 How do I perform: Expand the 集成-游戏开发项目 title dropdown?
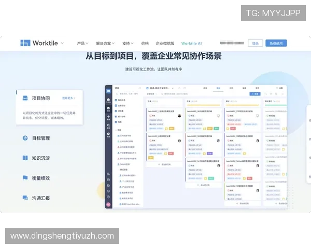(x=173, y=88)
